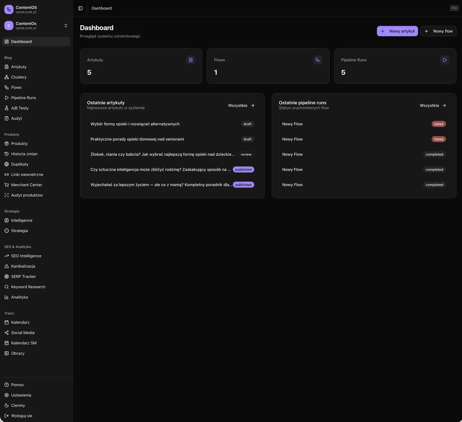462x422 pixels.
Task: Open the ContentOs workspace switcher
Action: [36, 26]
